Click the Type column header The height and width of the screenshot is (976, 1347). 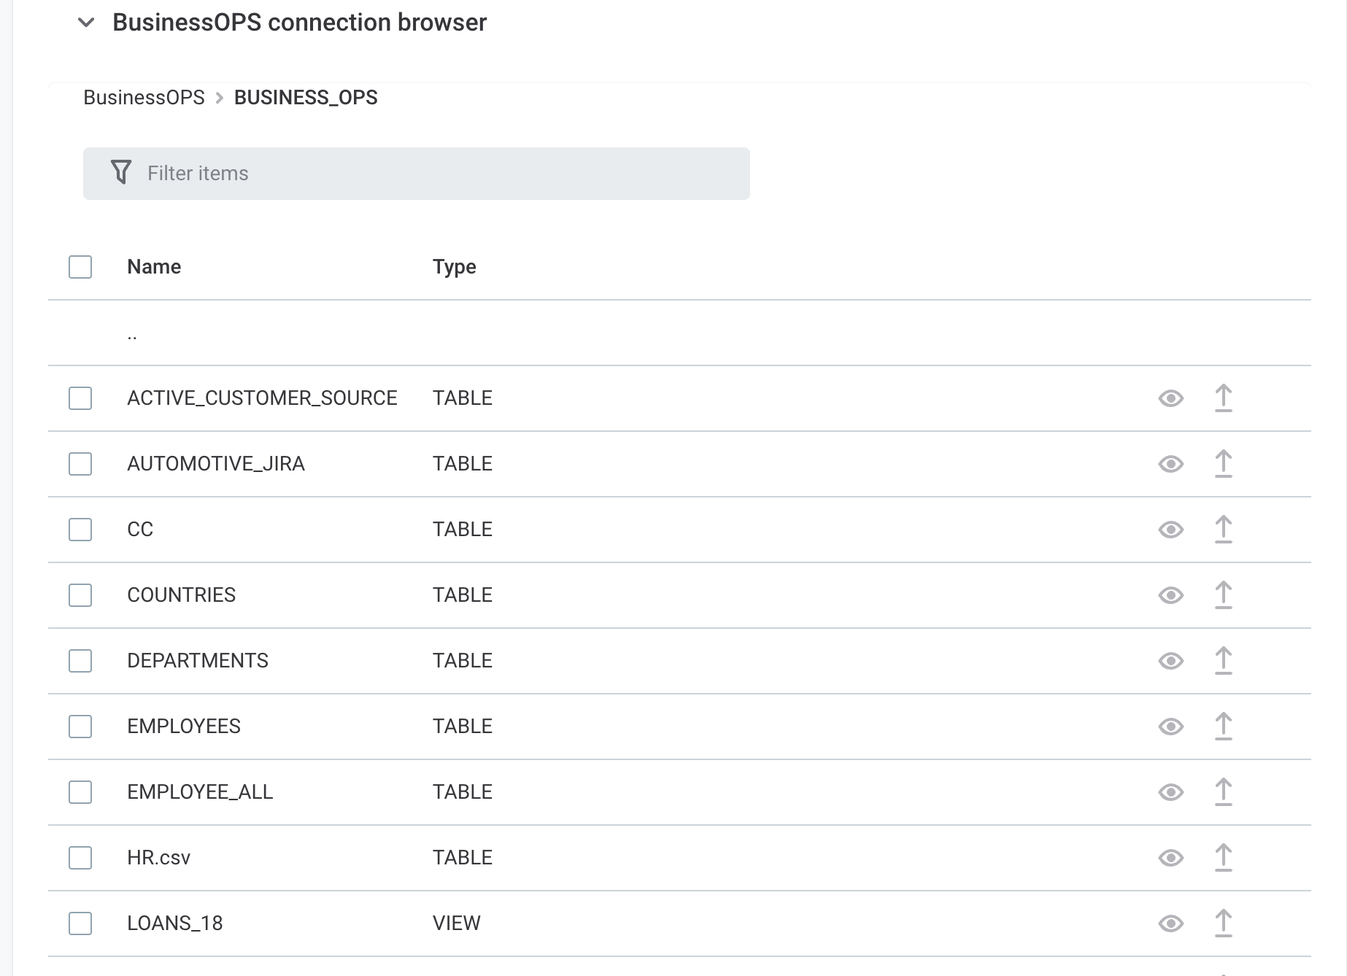point(454,267)
